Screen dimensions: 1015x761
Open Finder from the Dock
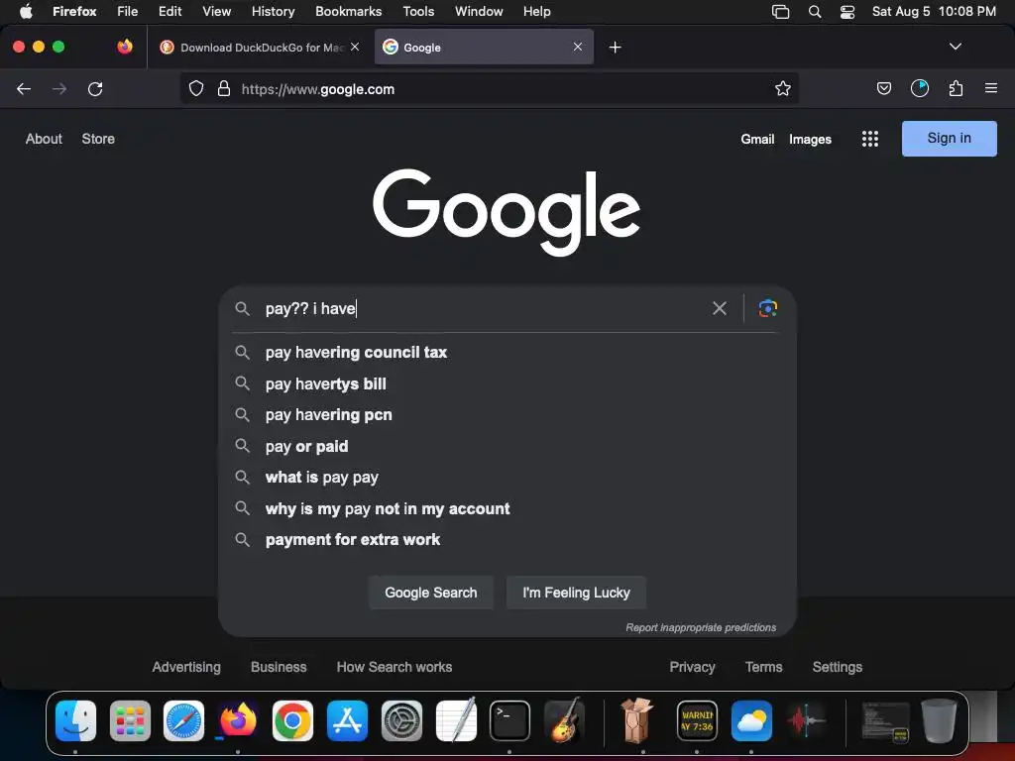(x=75, y=720)
